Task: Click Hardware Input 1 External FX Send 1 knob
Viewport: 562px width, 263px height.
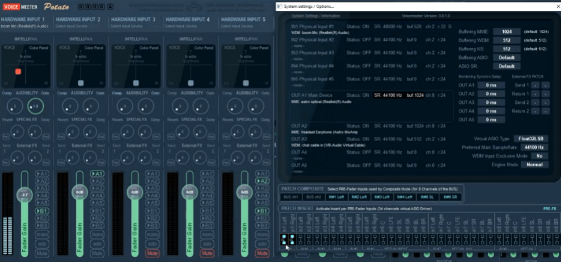Action: [17, 157]
